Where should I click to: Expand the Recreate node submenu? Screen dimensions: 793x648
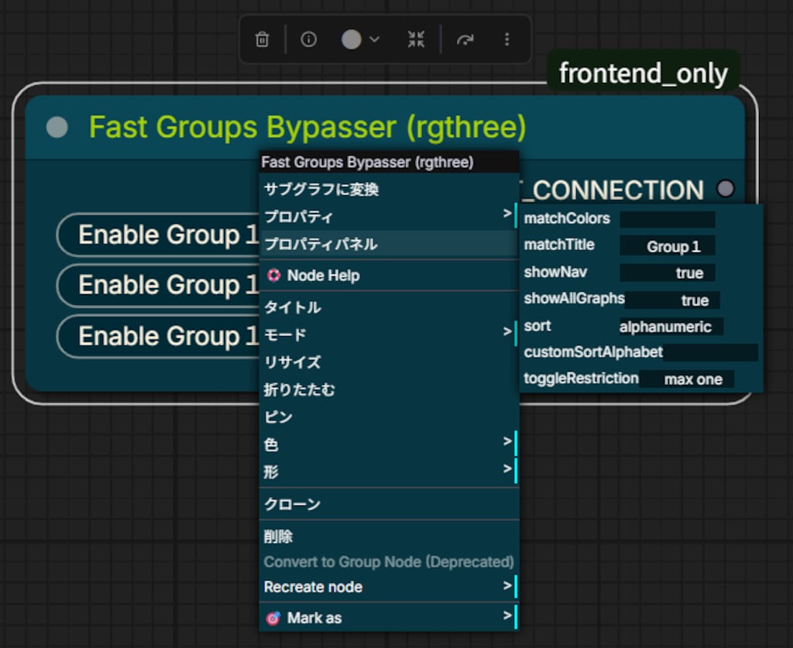[x=389, y=587]
